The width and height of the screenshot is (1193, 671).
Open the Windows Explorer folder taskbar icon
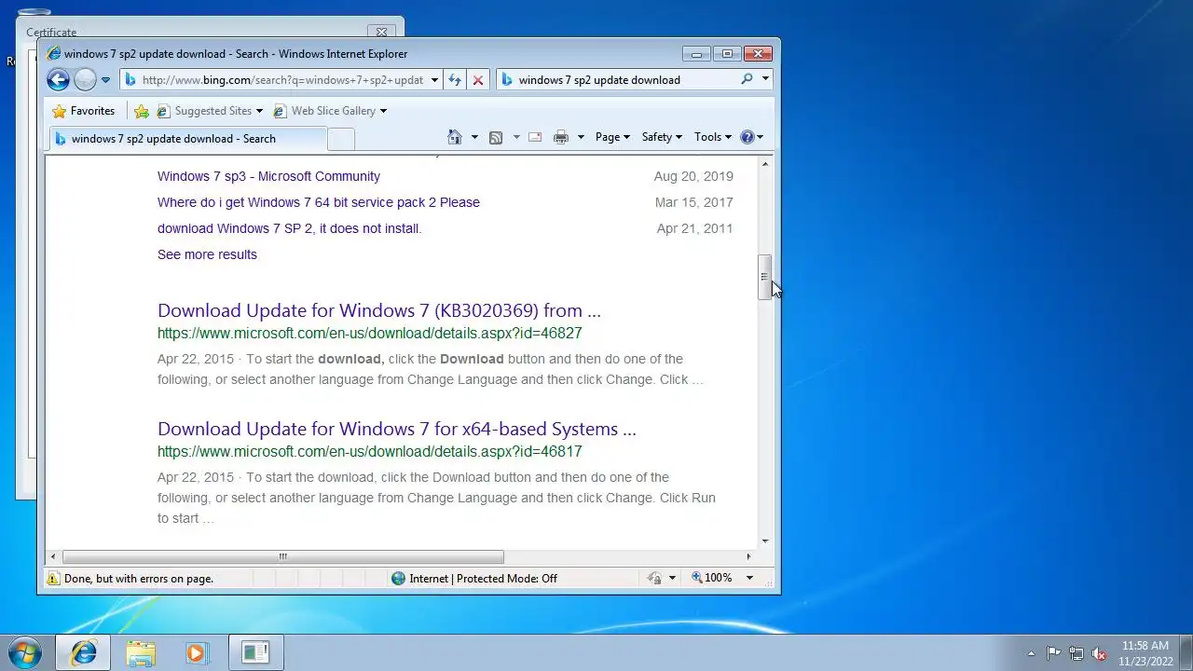point(141,652)
